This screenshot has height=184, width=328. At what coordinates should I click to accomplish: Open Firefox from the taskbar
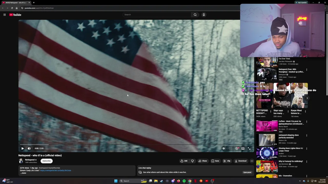tap(178, 181)
